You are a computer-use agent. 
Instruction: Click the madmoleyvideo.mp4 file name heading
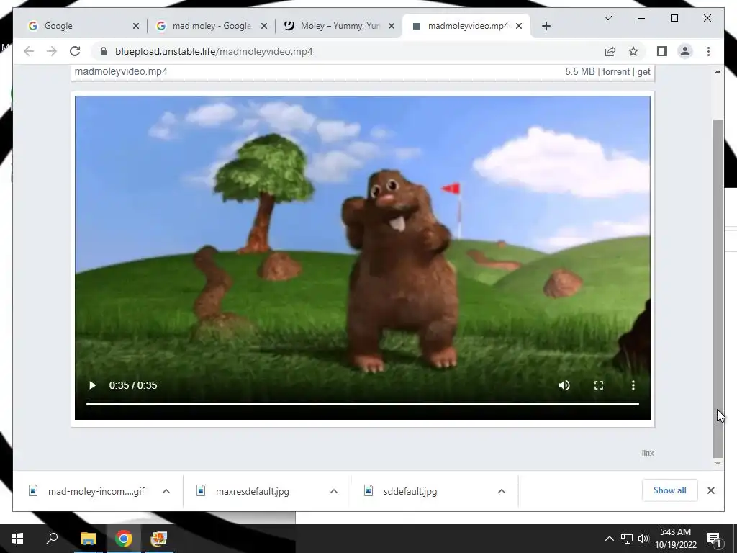pyautogui.click(x=121, y=71)
